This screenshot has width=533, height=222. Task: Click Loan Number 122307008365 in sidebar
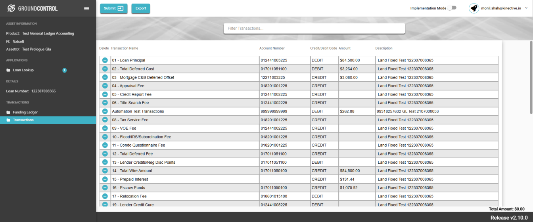(x=31, y=91)
